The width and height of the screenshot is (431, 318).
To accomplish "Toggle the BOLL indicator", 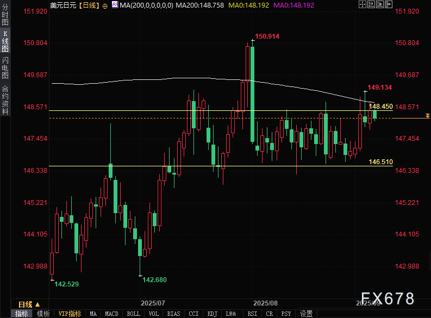I will tap(133, 314).
